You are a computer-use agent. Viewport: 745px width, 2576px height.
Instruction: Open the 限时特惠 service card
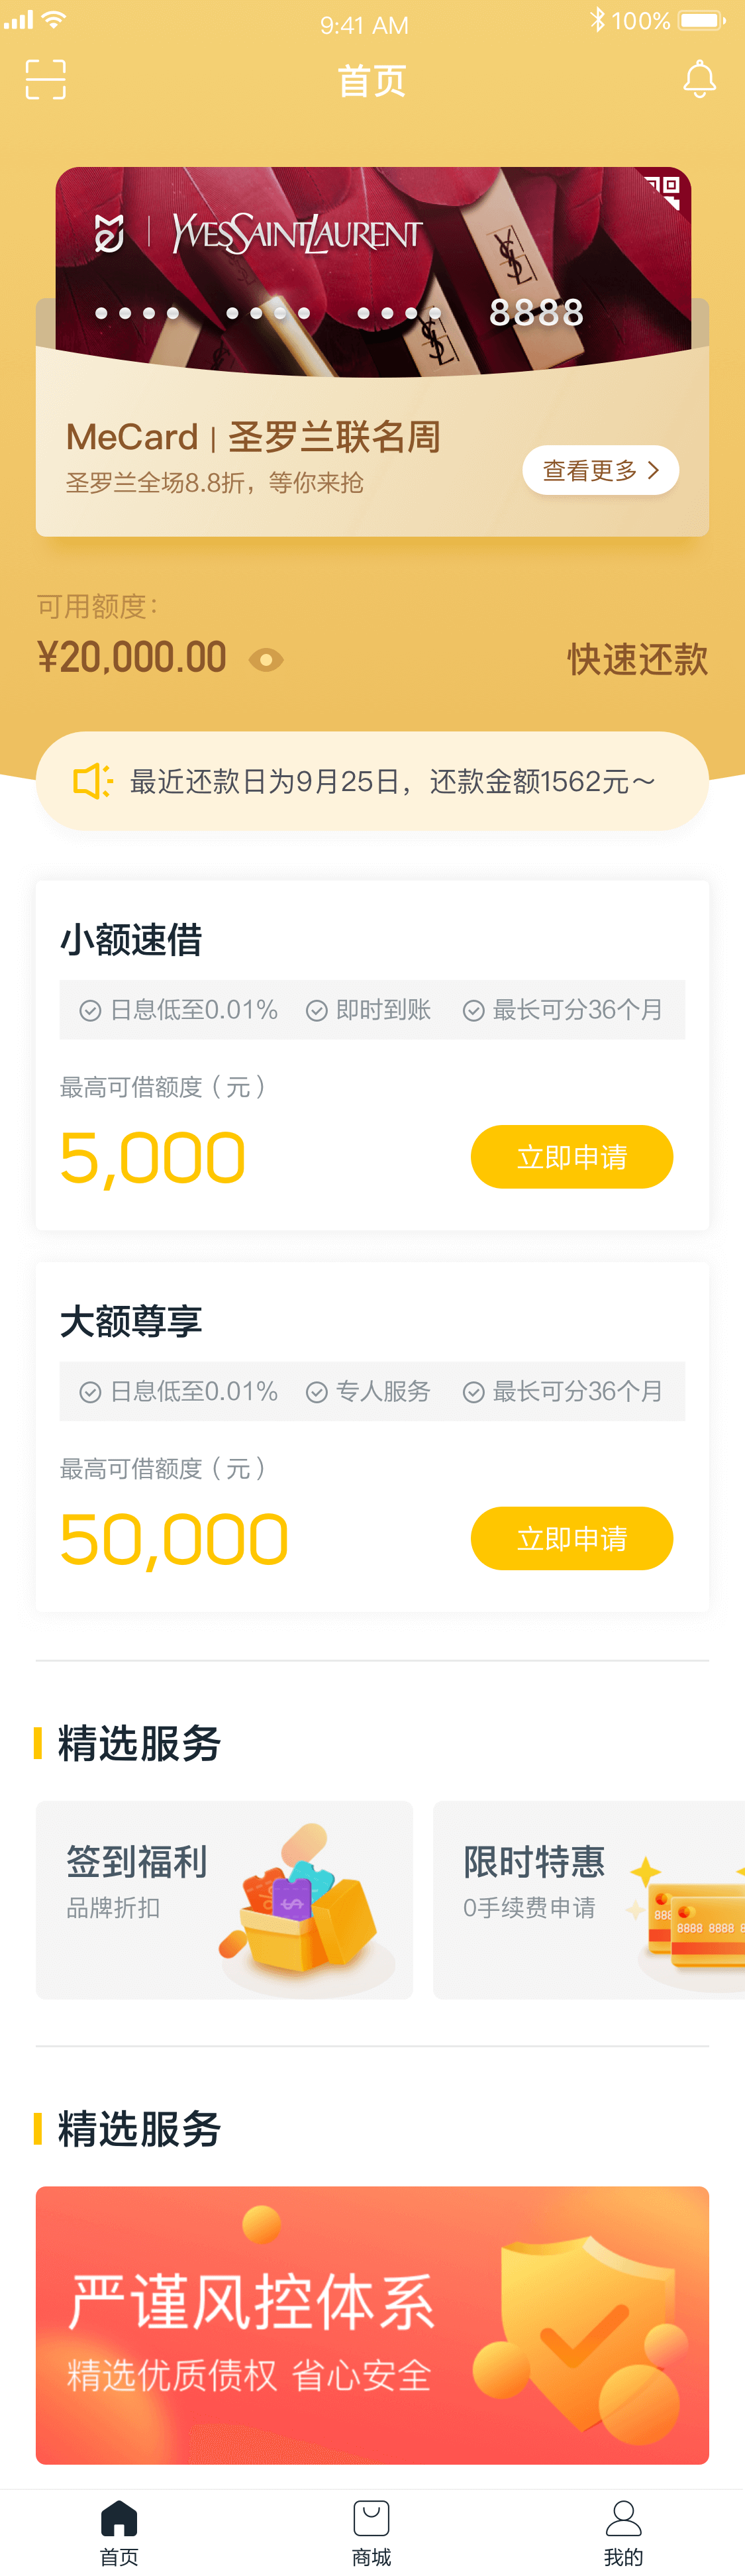pos(589,1900)
